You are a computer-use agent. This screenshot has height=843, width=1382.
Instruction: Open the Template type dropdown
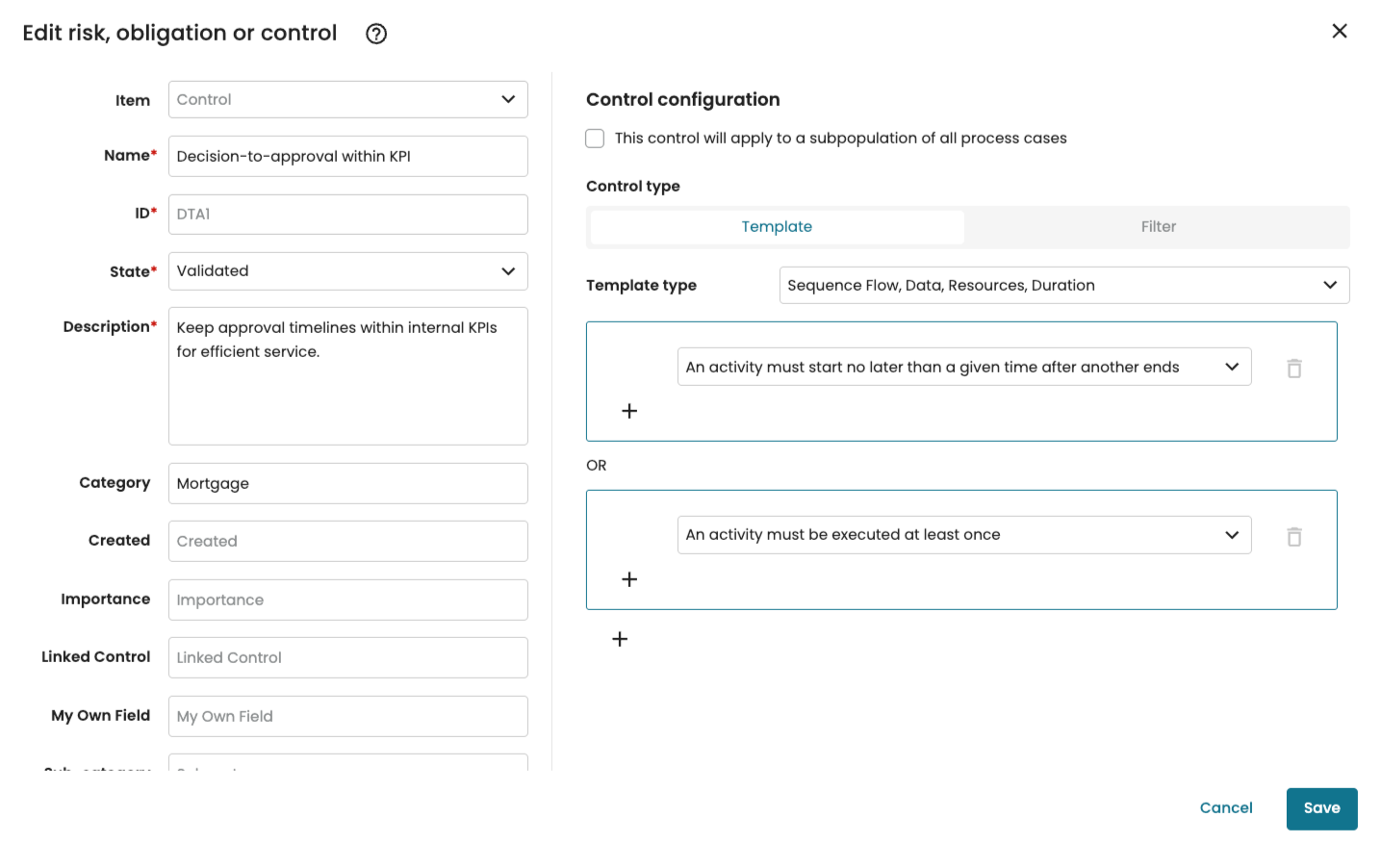tap(1063, 286)
